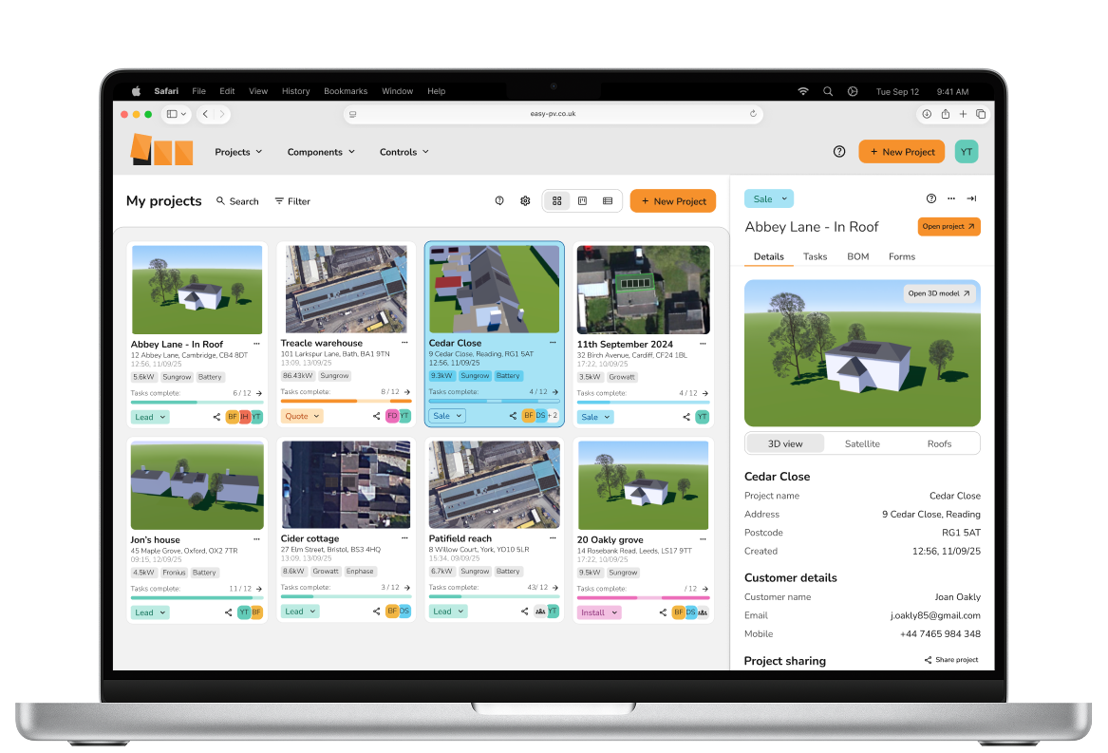Click Share project link
The height and width of the screenshot is (753, 1108).
coord(951,660)
